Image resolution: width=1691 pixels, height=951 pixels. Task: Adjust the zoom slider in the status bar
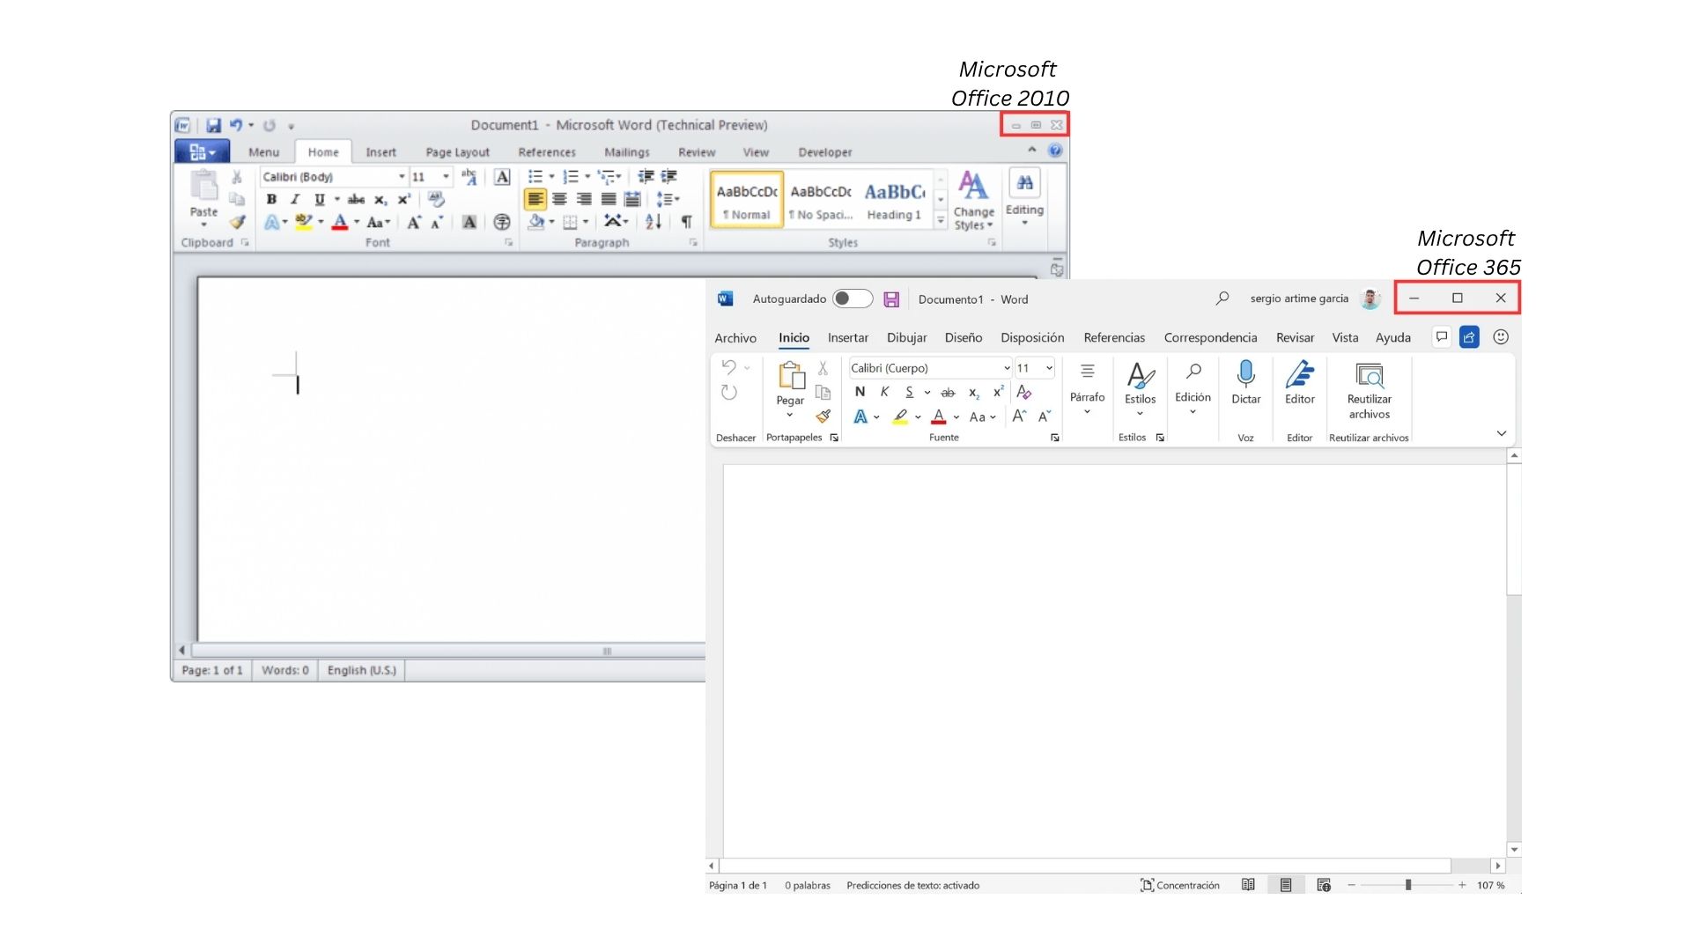pos(1407,885)
